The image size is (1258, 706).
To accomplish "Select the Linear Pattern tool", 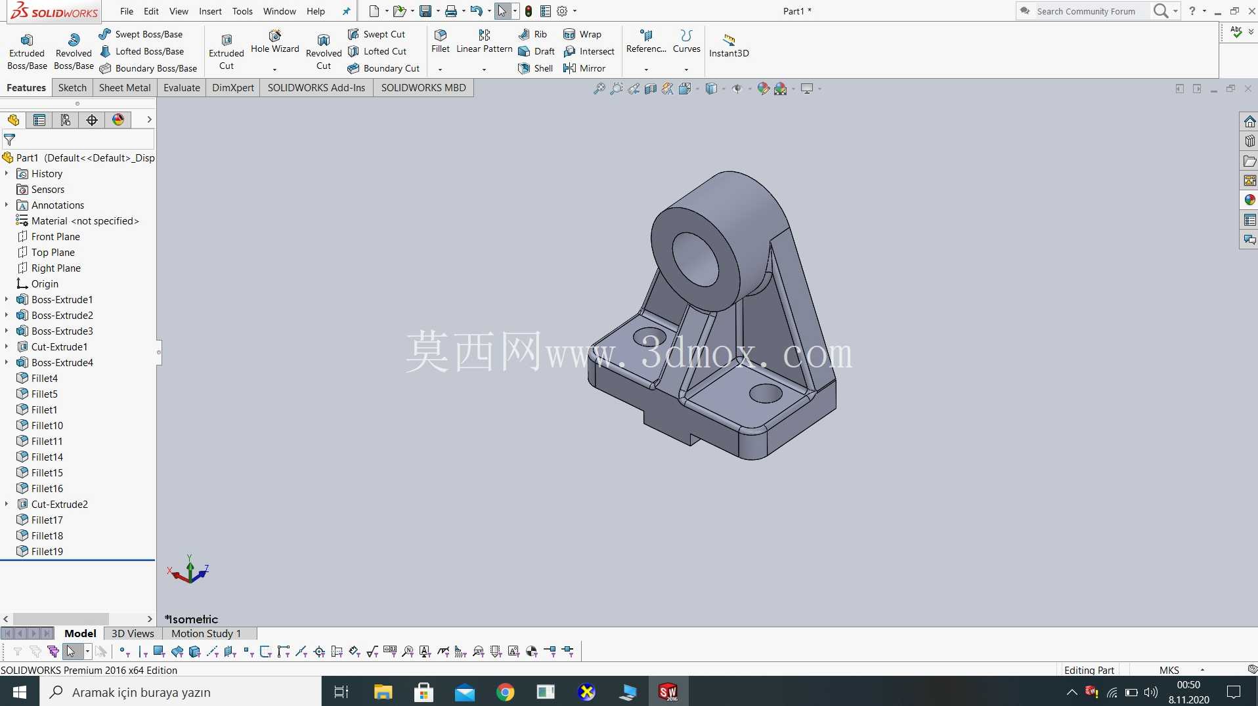I will pos(484,41).
